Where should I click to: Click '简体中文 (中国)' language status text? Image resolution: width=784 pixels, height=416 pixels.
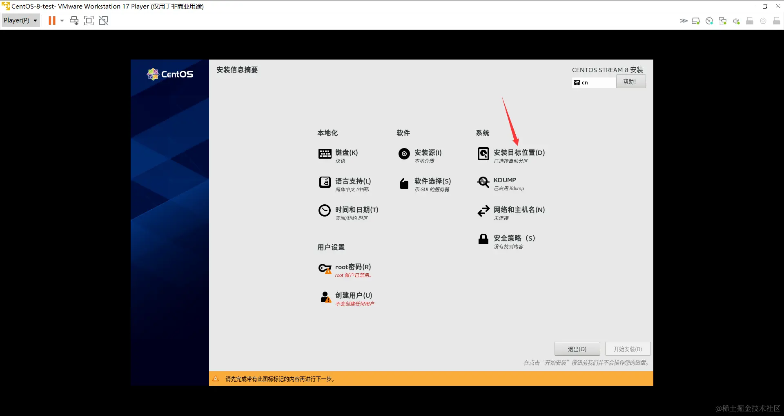tap(352, 190)
